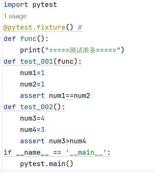Click the 'num2=1' assignment line
The image size is (155, 173).
[32, 84]
